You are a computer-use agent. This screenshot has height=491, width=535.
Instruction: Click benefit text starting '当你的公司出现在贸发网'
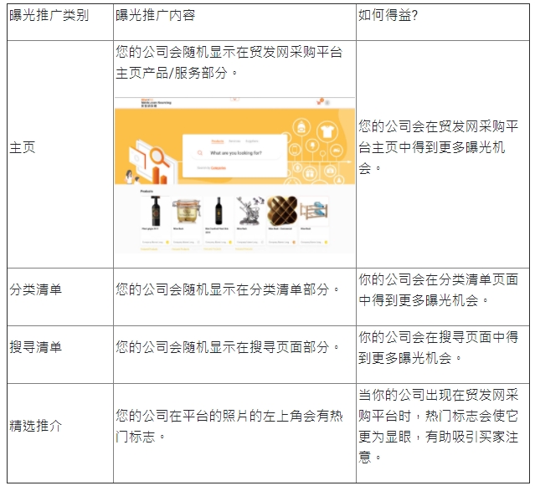(439, 426)
